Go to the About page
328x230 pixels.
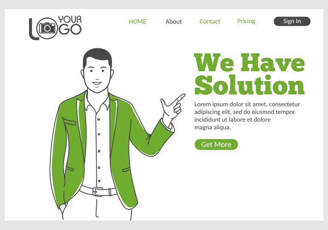click(x=174, y=22)
